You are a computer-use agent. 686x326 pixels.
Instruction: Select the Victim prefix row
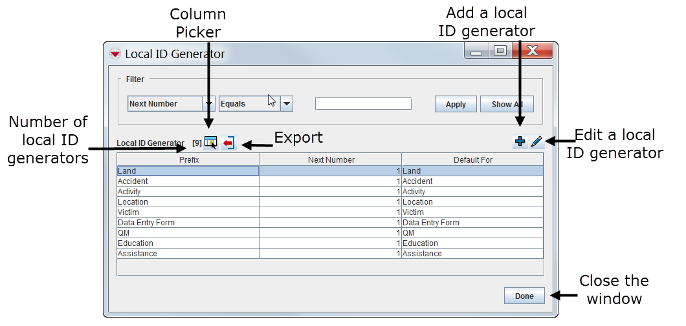click(x=188, y=212)
